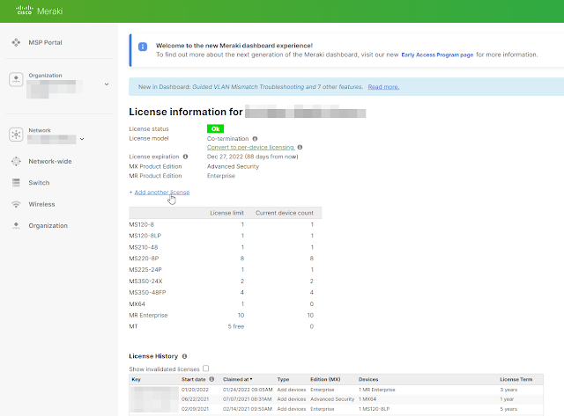Click the '1 MX64' devices cell

[x=367, y=399]
